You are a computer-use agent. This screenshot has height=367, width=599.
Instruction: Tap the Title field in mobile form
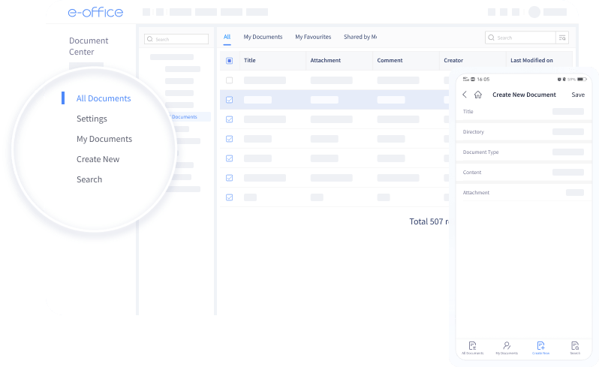pyautogui.click(x=523, y=112)
